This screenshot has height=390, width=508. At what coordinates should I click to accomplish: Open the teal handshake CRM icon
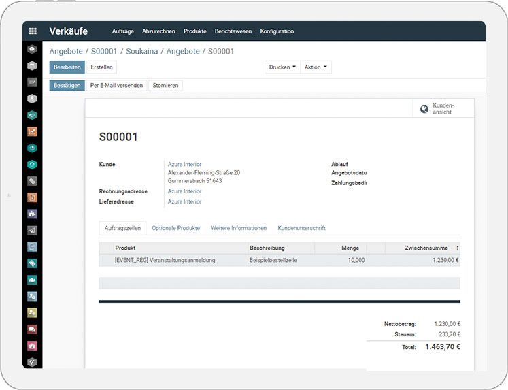click(x=32, y=115)
